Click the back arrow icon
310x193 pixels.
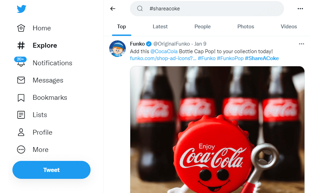point(113,9)
